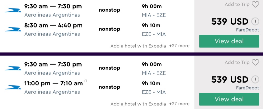The height and width of the screenshot is (109, 263).
Task: Click the 539 USD price on first result
Action: click(x=230, y=22)
